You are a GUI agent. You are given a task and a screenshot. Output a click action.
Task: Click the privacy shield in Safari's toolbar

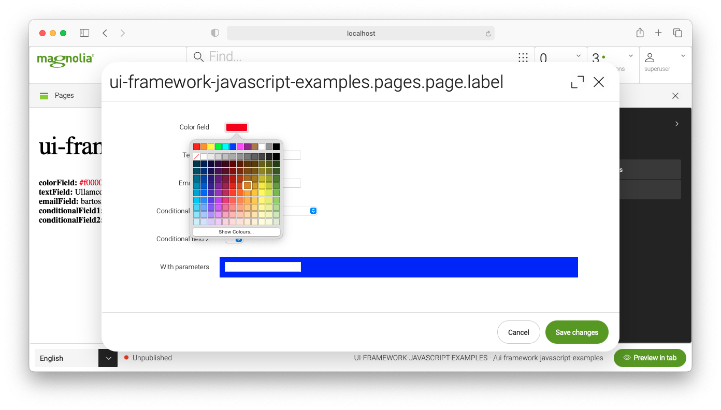214,33
